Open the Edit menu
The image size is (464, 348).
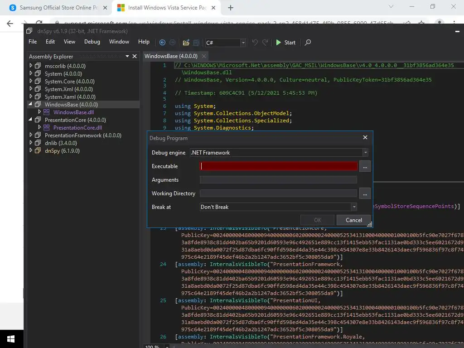[x=50, y=42]
